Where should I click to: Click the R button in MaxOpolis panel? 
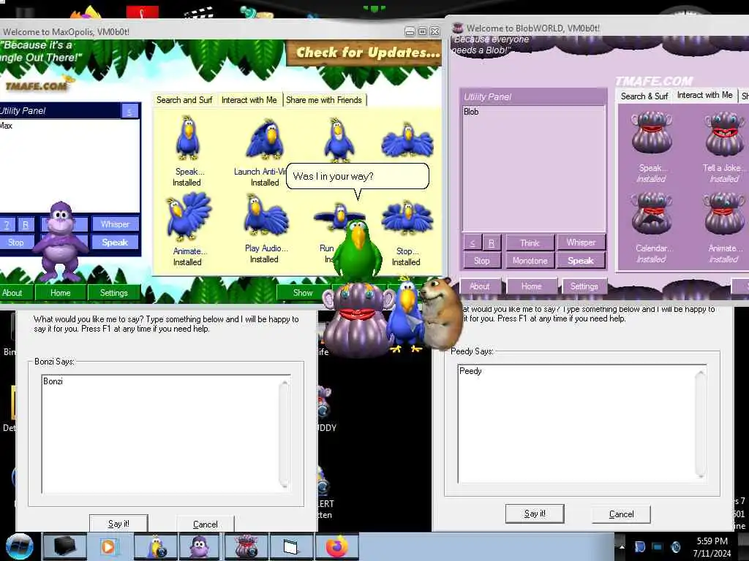(26, 225)
